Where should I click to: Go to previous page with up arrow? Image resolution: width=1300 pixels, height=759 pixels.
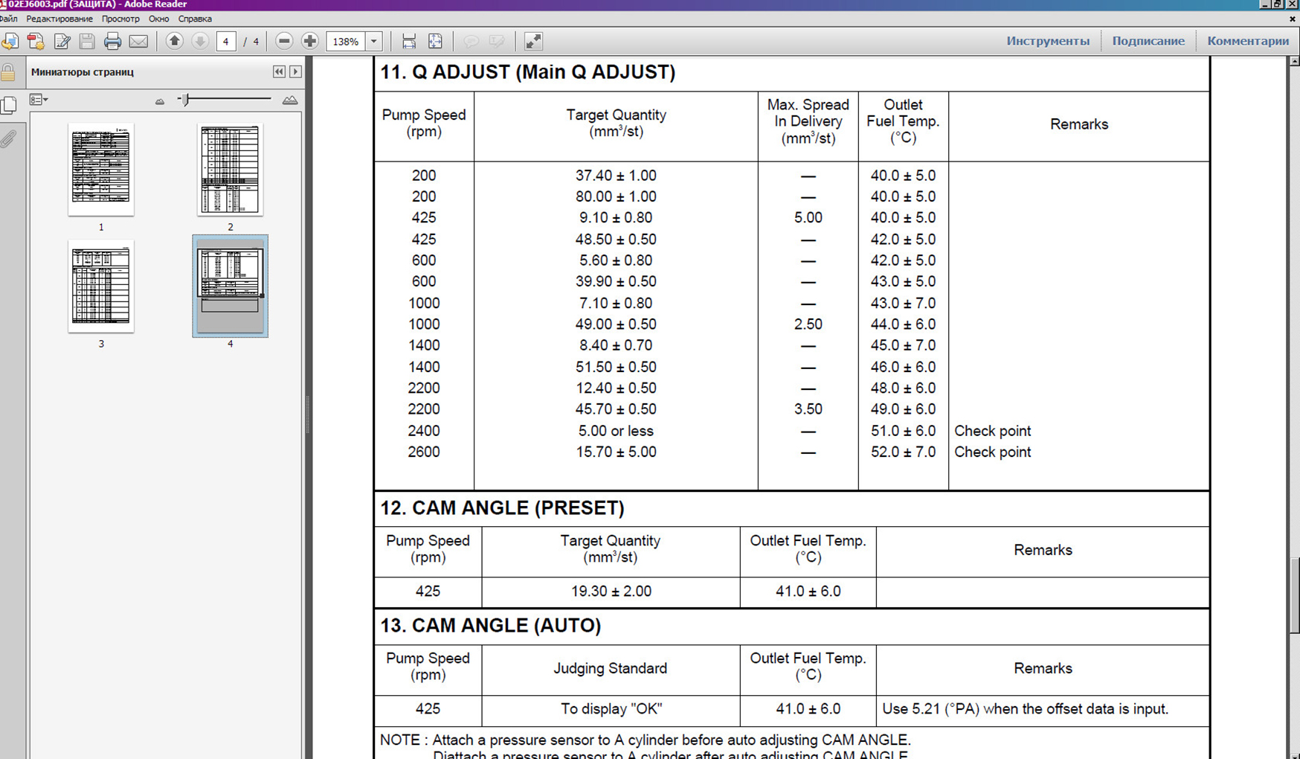click(174, 42)
